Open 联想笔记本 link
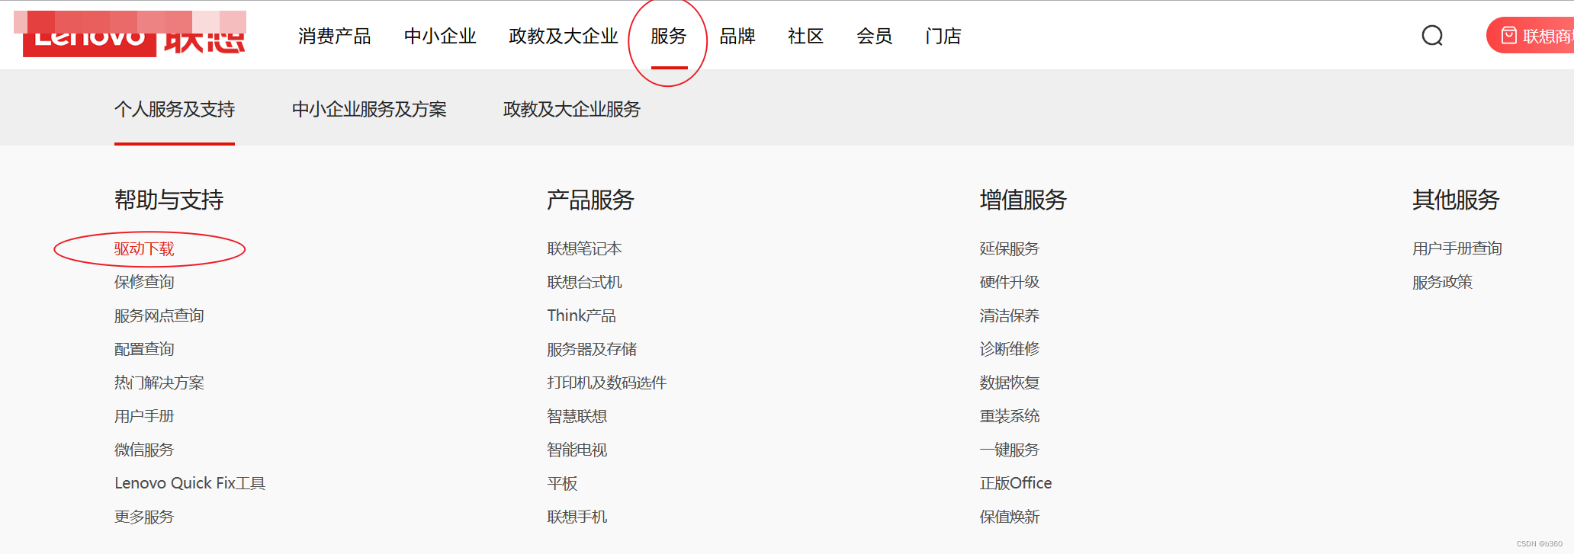 tap(584, 248)
